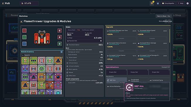Click the green module slot
This screenshot has height=107, width=191.
(24, 37)
